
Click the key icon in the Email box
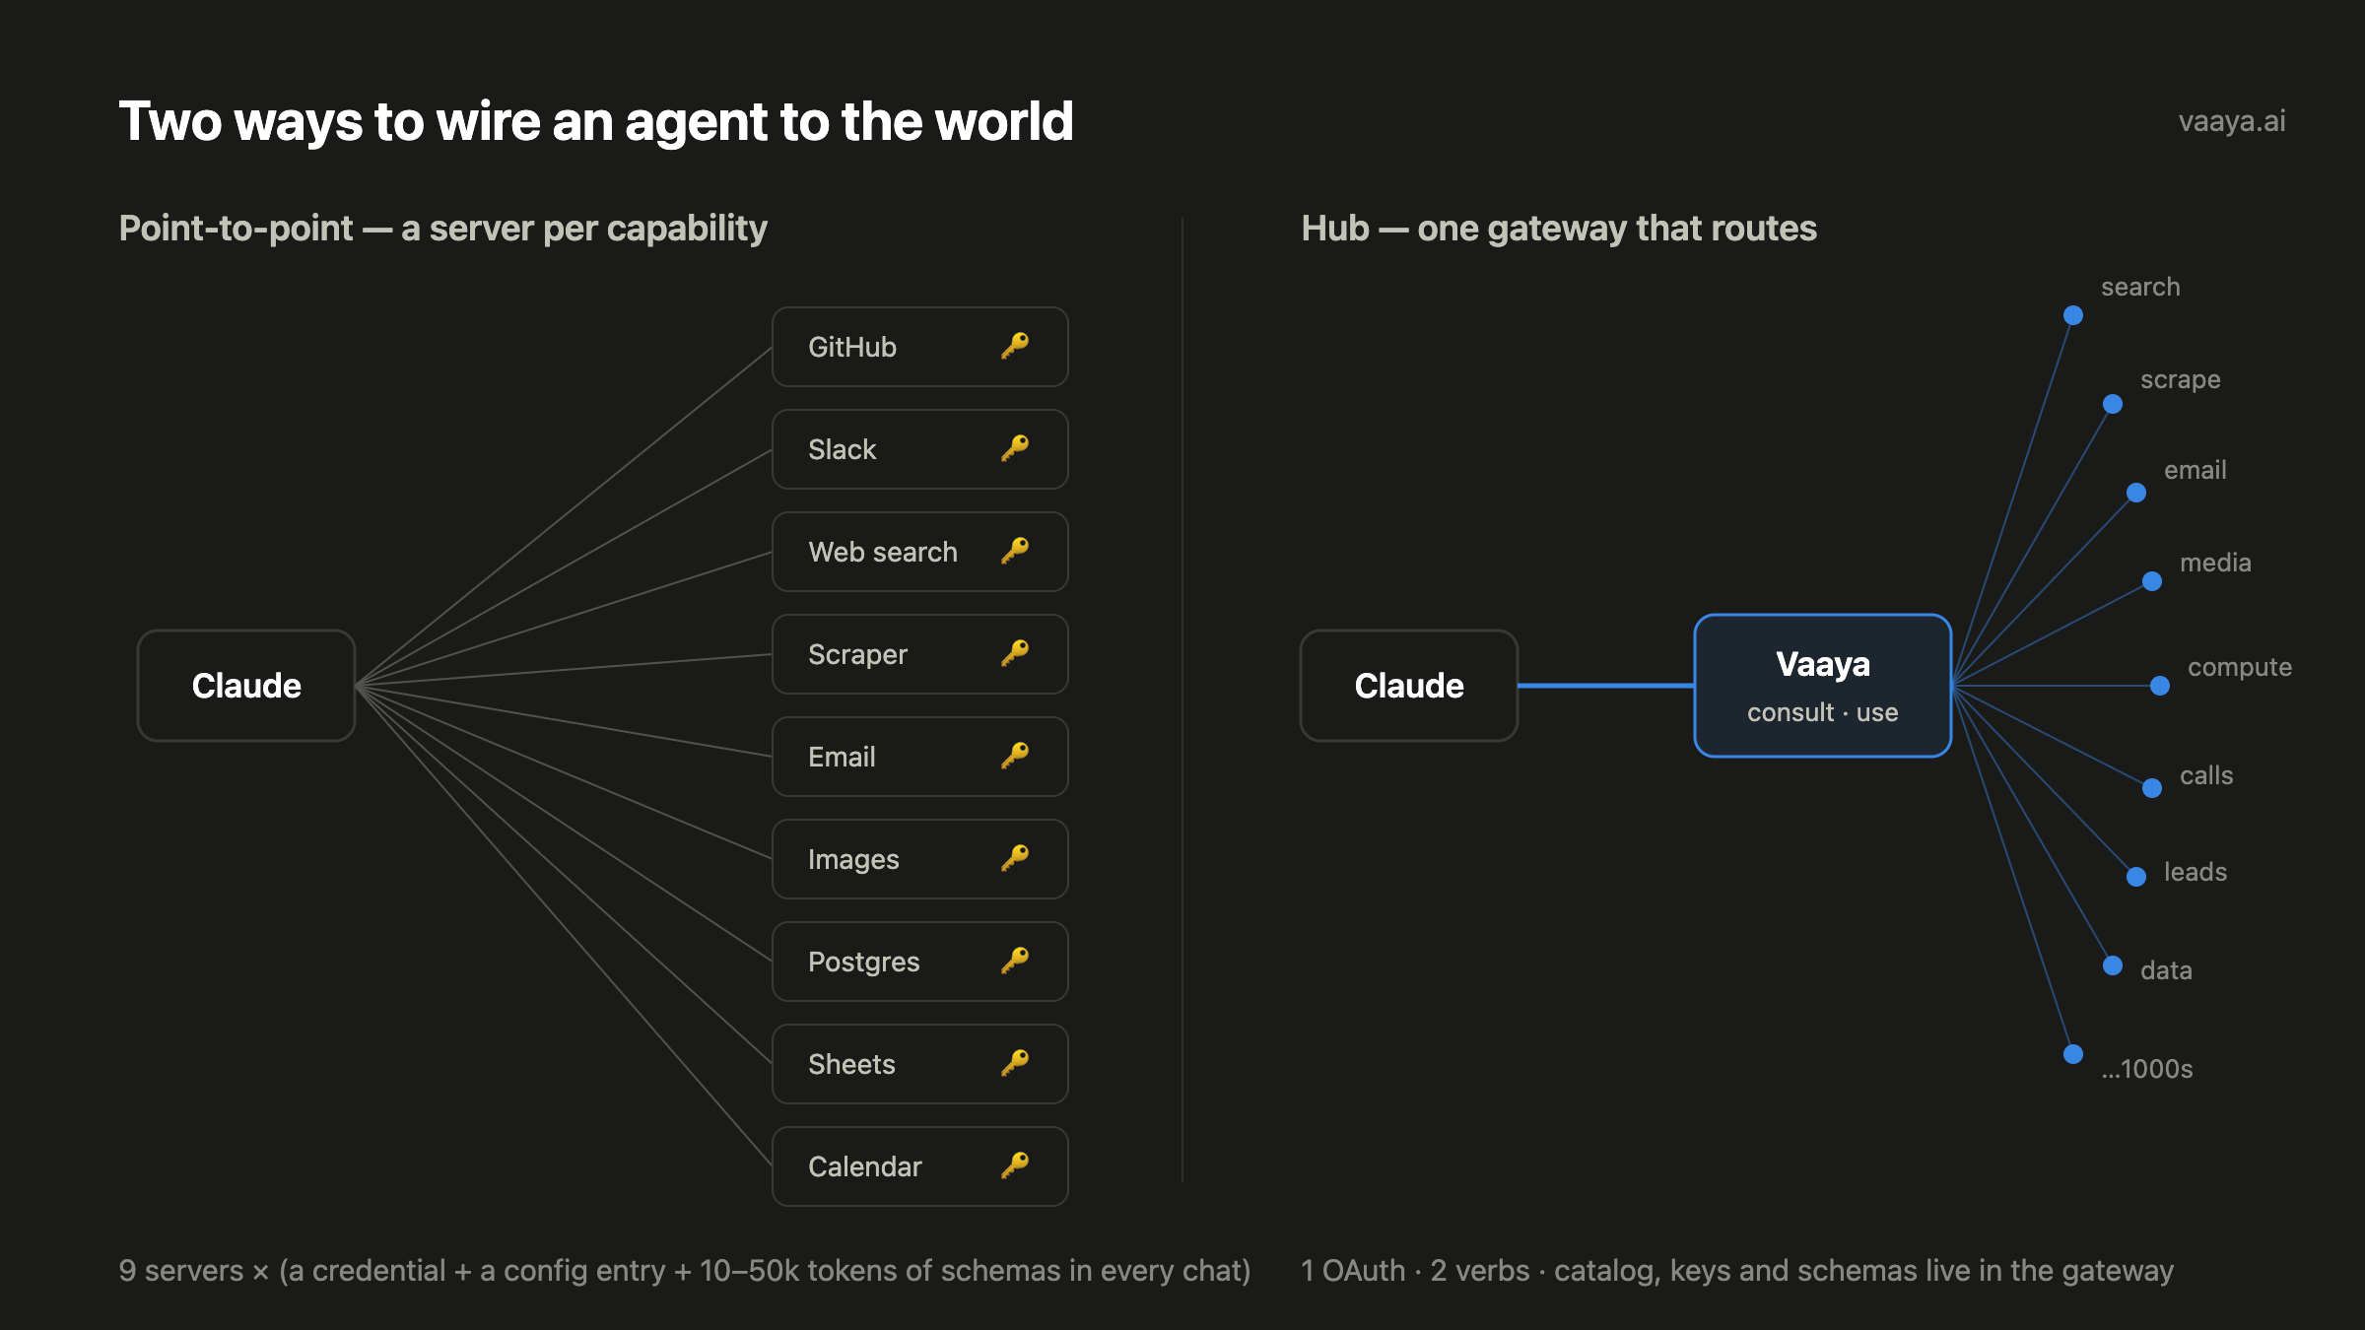click(1015, 756)
